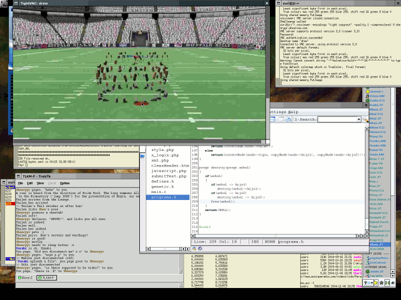Click the printer icon in the editor toolbar
This screenshot has height=300, width=401.
287,119
